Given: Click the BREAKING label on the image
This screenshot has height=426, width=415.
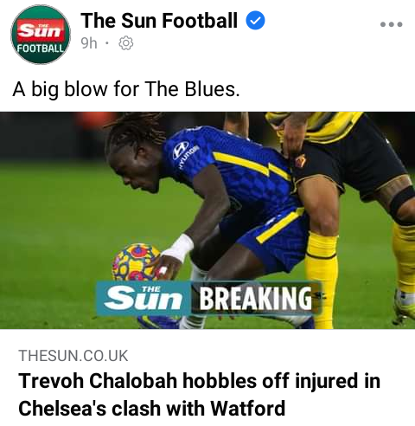Looking at the screenshot, I should pyautogui.click(x=256, y=299).
